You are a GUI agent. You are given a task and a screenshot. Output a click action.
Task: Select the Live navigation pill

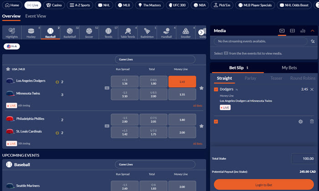(33, 5)
